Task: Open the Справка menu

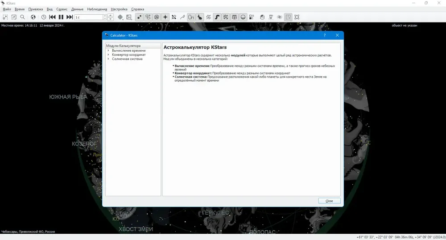Action: (138, 9)
